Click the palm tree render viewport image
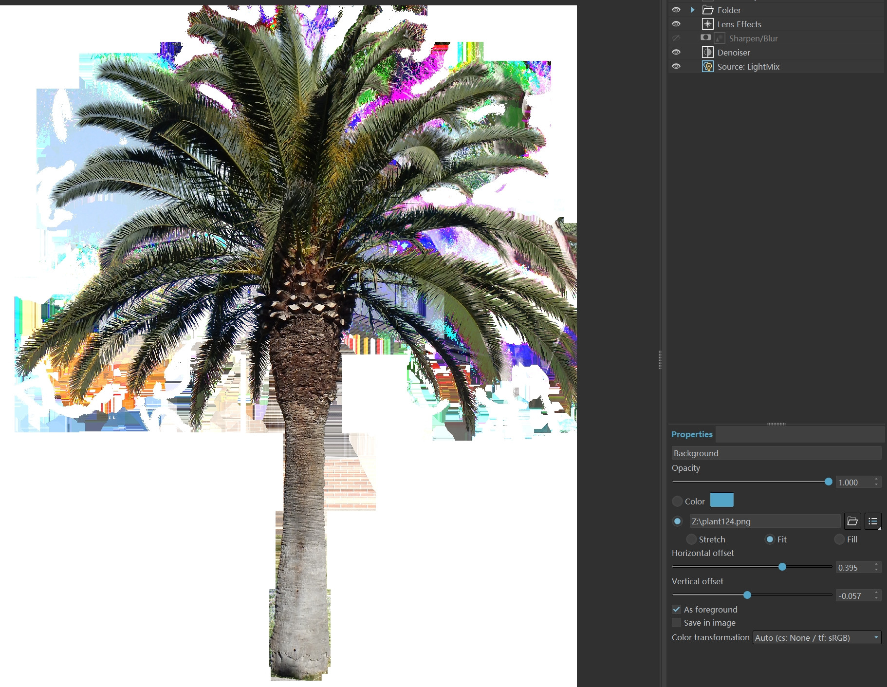Image resolution: width=887 pixels, height=687 pixels. click(x=288, y=346)
